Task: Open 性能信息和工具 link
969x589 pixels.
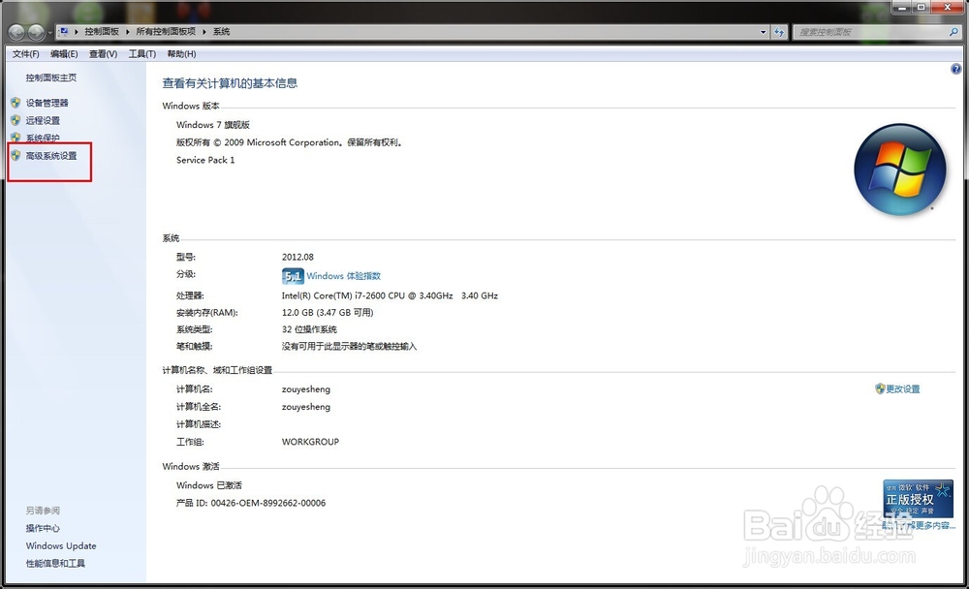Action: (55, 563)
